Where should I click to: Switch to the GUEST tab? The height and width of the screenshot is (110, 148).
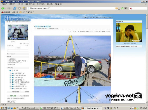tap(27, 92)
